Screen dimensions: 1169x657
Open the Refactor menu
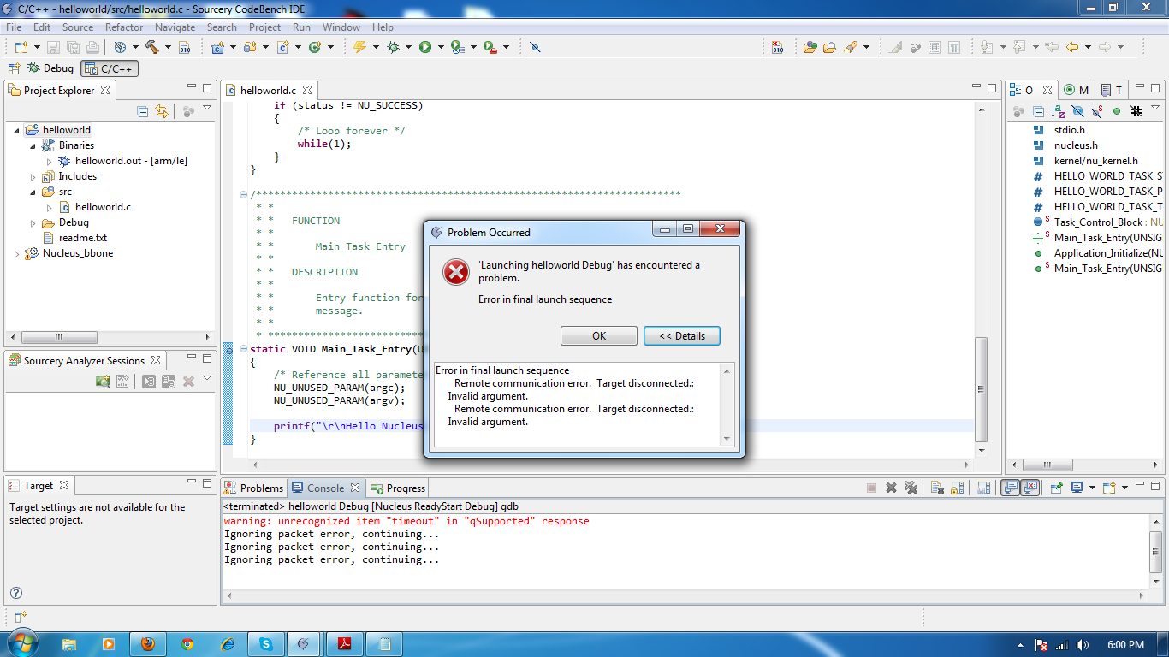click(124, 27)
